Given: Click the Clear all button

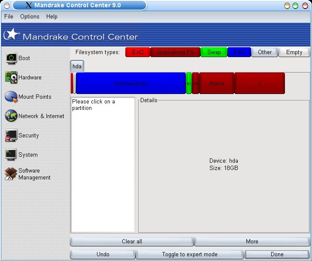Looking at the screenshot, I should (x=132, y=242).
